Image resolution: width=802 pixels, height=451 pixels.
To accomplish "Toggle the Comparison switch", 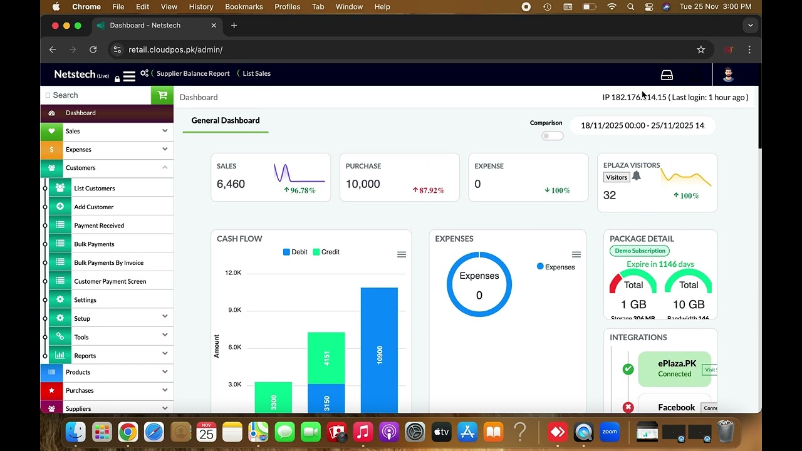I will [552, 136].
